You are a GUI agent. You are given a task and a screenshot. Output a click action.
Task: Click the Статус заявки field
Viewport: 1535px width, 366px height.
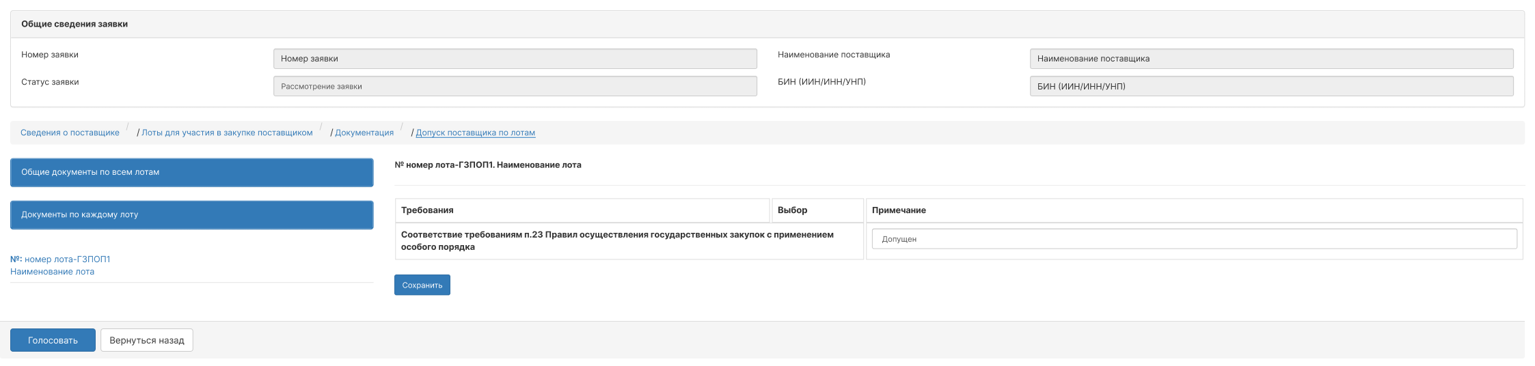point(515,86)
